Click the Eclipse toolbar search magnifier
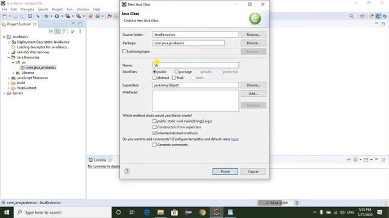 coord(351,16)
